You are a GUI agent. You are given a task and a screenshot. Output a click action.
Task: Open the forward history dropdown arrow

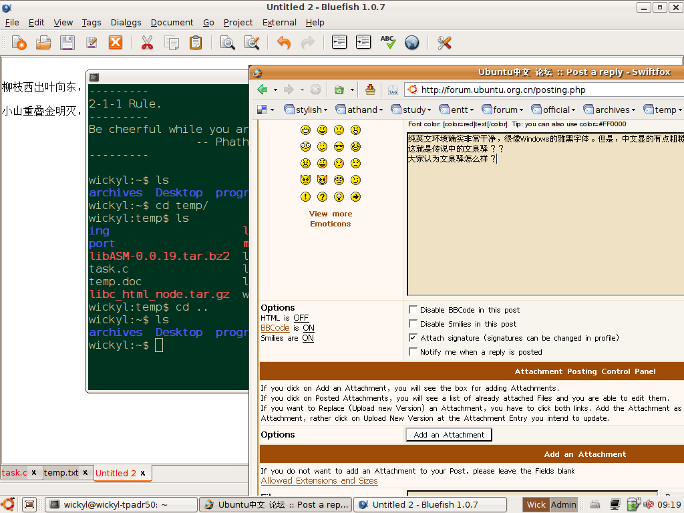click(x=301, y=90)
